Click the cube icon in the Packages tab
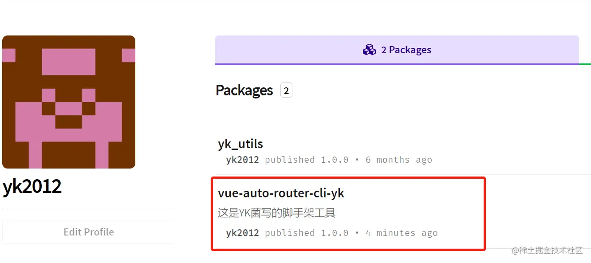591x263 pixels. (x=369, y=50)
